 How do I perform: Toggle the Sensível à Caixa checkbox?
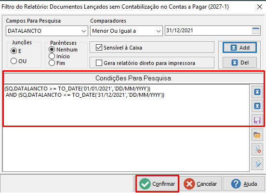[99, 48]
